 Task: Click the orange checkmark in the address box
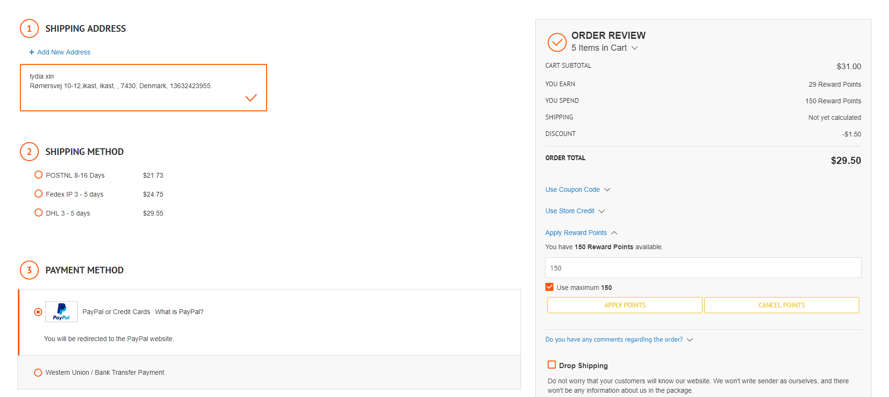click(x=251, y=98)
